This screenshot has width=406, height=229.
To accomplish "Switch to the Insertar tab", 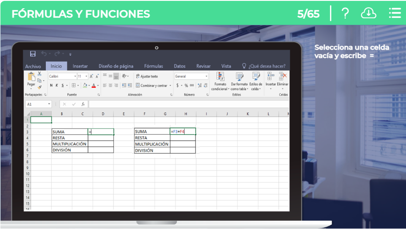I will tap(80, 66).
